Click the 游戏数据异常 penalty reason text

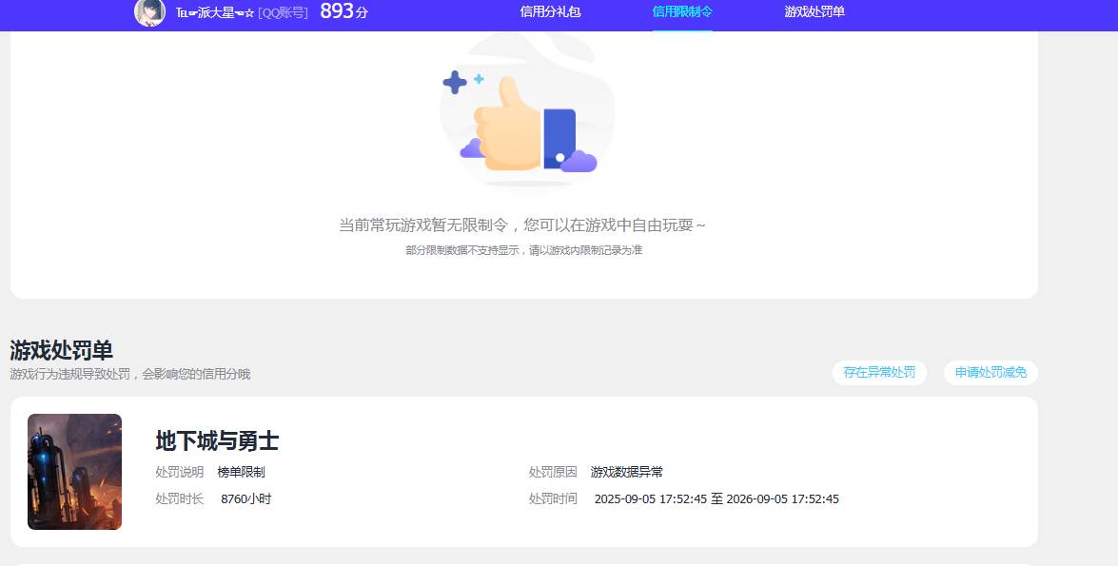click(x=628, y=471)
